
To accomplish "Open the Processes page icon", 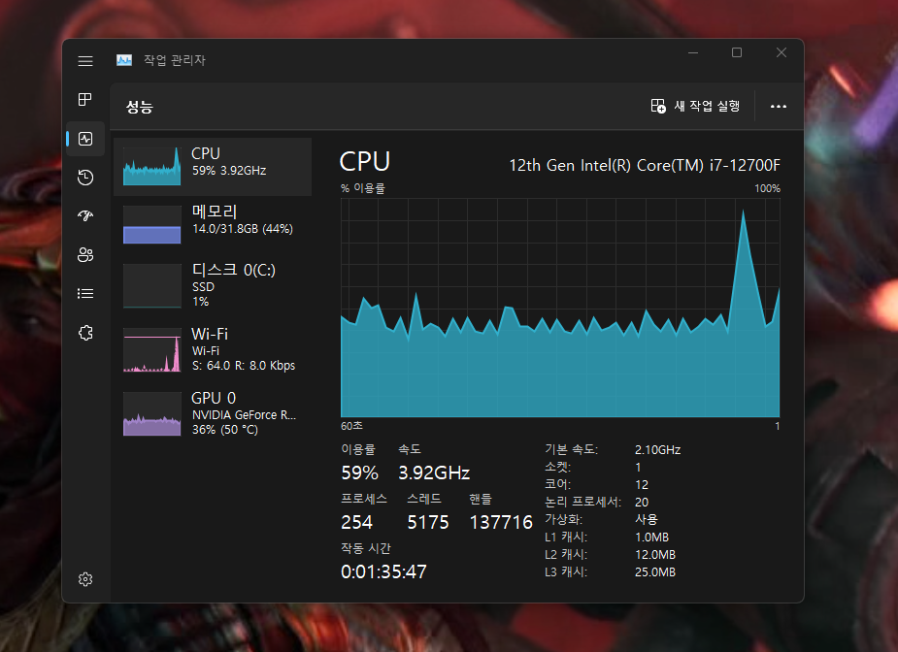I will pos(85,100).
